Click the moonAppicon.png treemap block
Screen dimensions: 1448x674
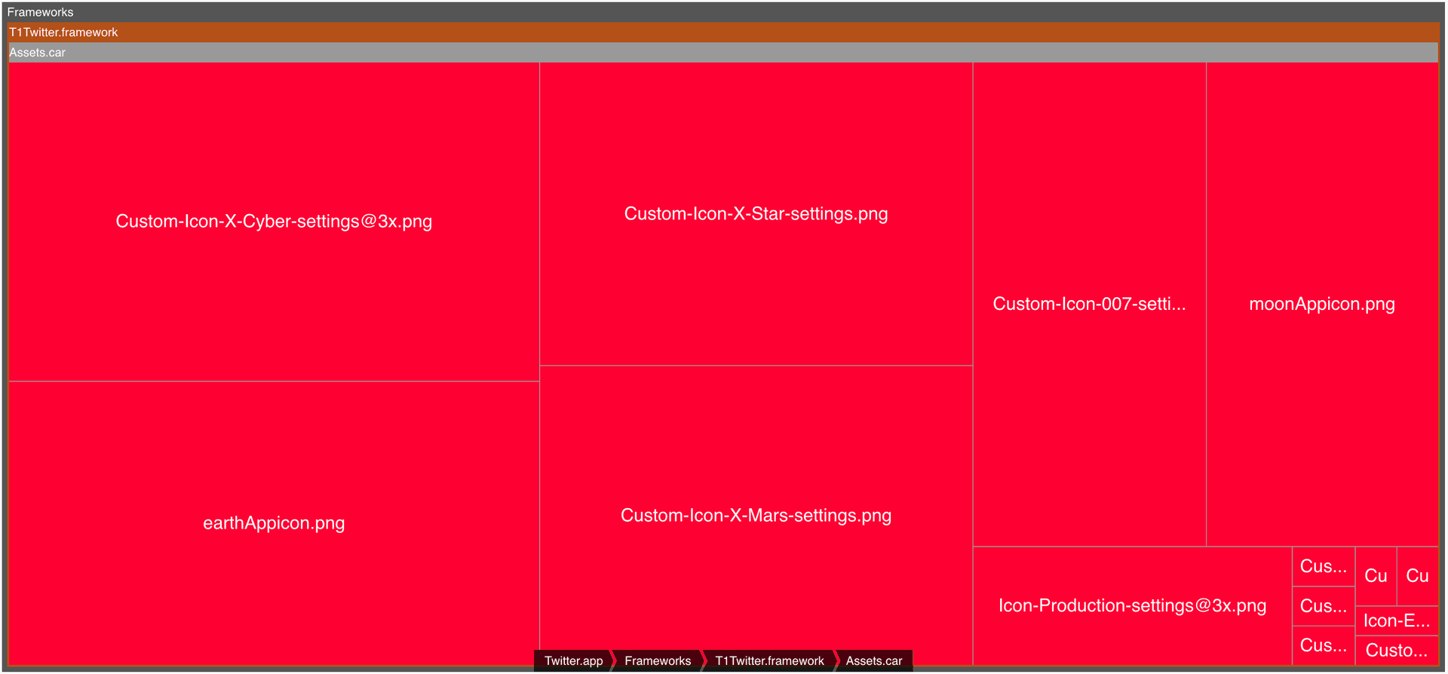pos(1322,304)
